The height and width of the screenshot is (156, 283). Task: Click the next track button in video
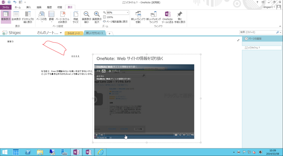pyautogui.click(x=102, y=135)
